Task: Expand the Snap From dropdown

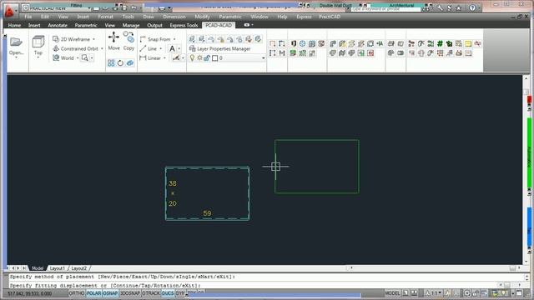Action: (x=174, y=39)
